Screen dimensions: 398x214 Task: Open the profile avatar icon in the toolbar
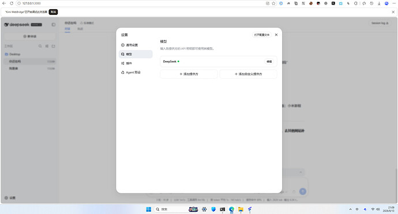coord(386,3)
